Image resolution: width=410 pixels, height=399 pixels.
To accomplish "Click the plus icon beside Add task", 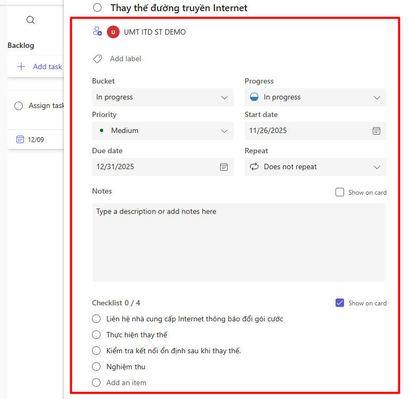I will coord(21,66).
